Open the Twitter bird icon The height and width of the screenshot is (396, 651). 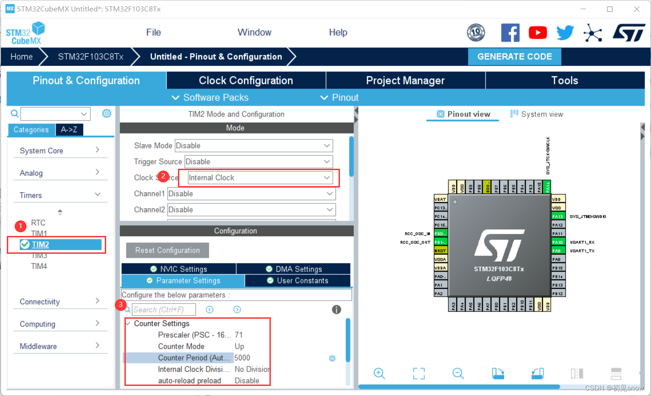(x=565, y=33)
